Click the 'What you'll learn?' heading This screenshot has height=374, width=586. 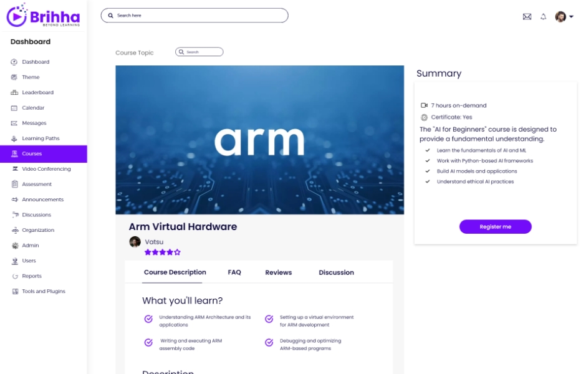[x=183, y=301]
